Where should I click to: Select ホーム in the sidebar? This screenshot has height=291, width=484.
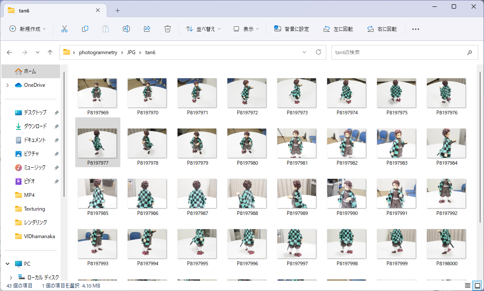[x=31, y=71]
